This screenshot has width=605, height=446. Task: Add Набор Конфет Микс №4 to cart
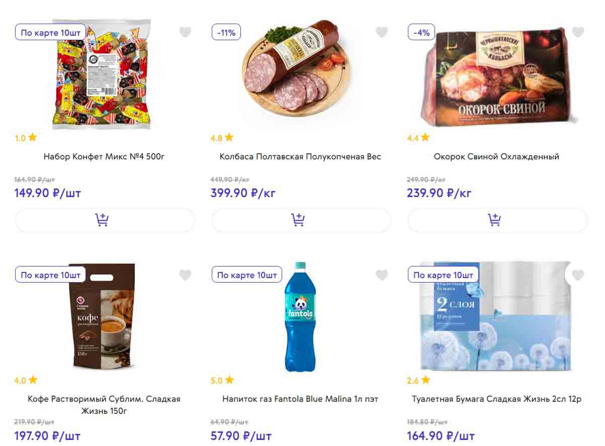click(105, 220)
